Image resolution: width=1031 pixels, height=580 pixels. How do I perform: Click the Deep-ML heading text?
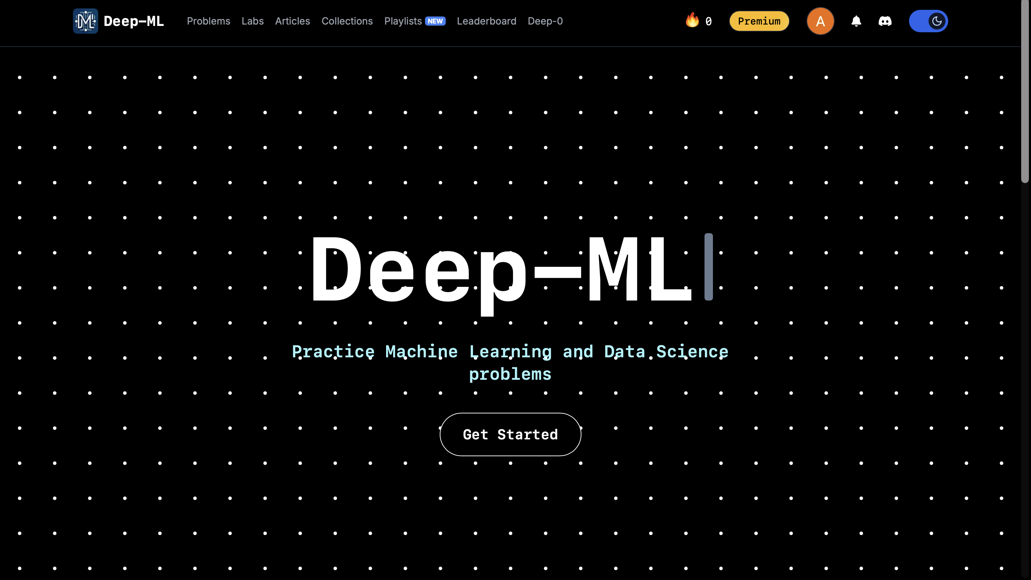coord(134,21)
